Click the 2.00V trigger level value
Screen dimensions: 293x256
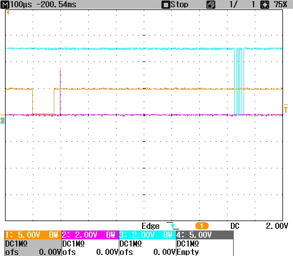277,226
